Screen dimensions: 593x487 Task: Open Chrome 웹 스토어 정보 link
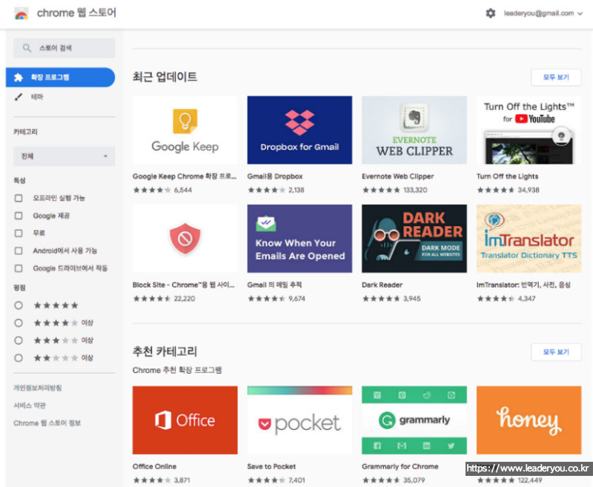click(x=47, y=423)
